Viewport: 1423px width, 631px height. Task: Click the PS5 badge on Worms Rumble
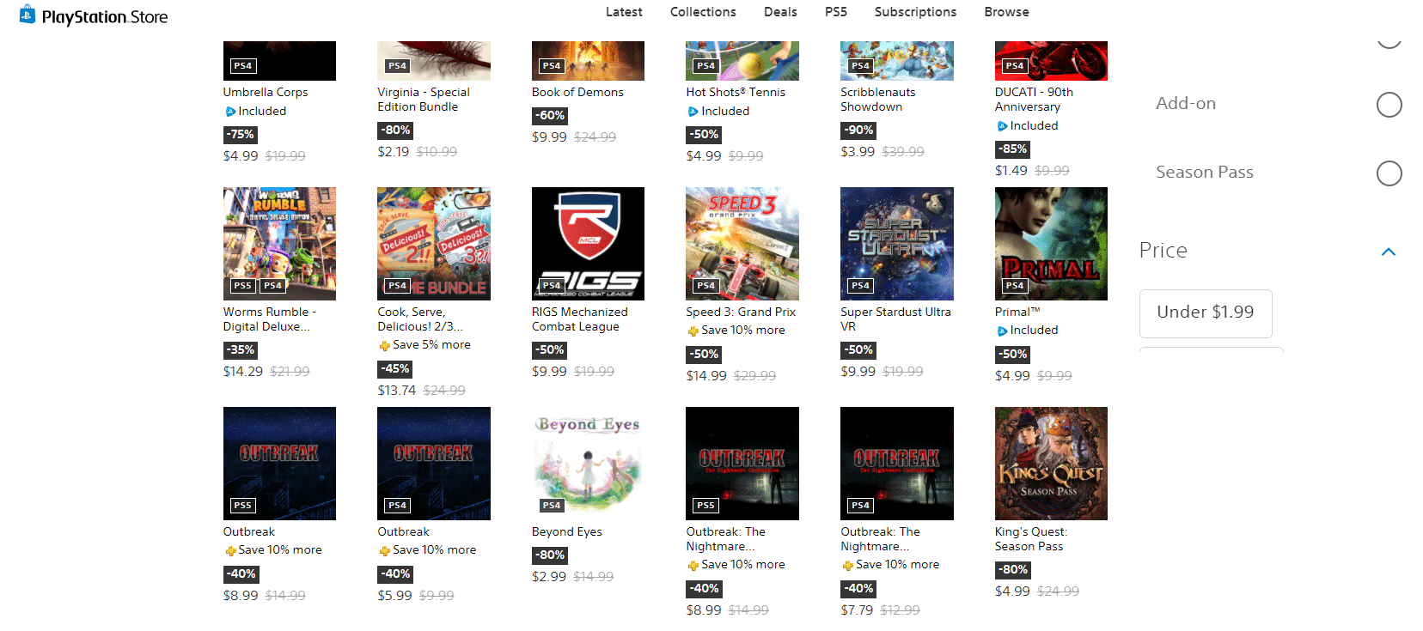click(x=242, y=286)
